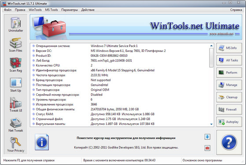Screen dimensions: 246x165
Task: Click the Manage button
Action: (229, 85)
